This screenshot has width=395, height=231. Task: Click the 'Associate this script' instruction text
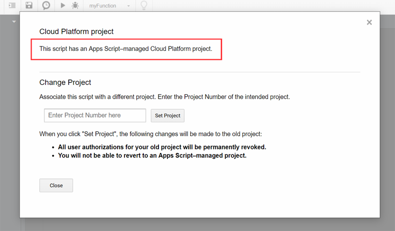pyautogui.click(x=164, y=97)
